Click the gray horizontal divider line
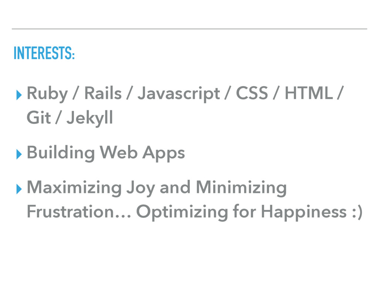 click(x=189, y=29)
